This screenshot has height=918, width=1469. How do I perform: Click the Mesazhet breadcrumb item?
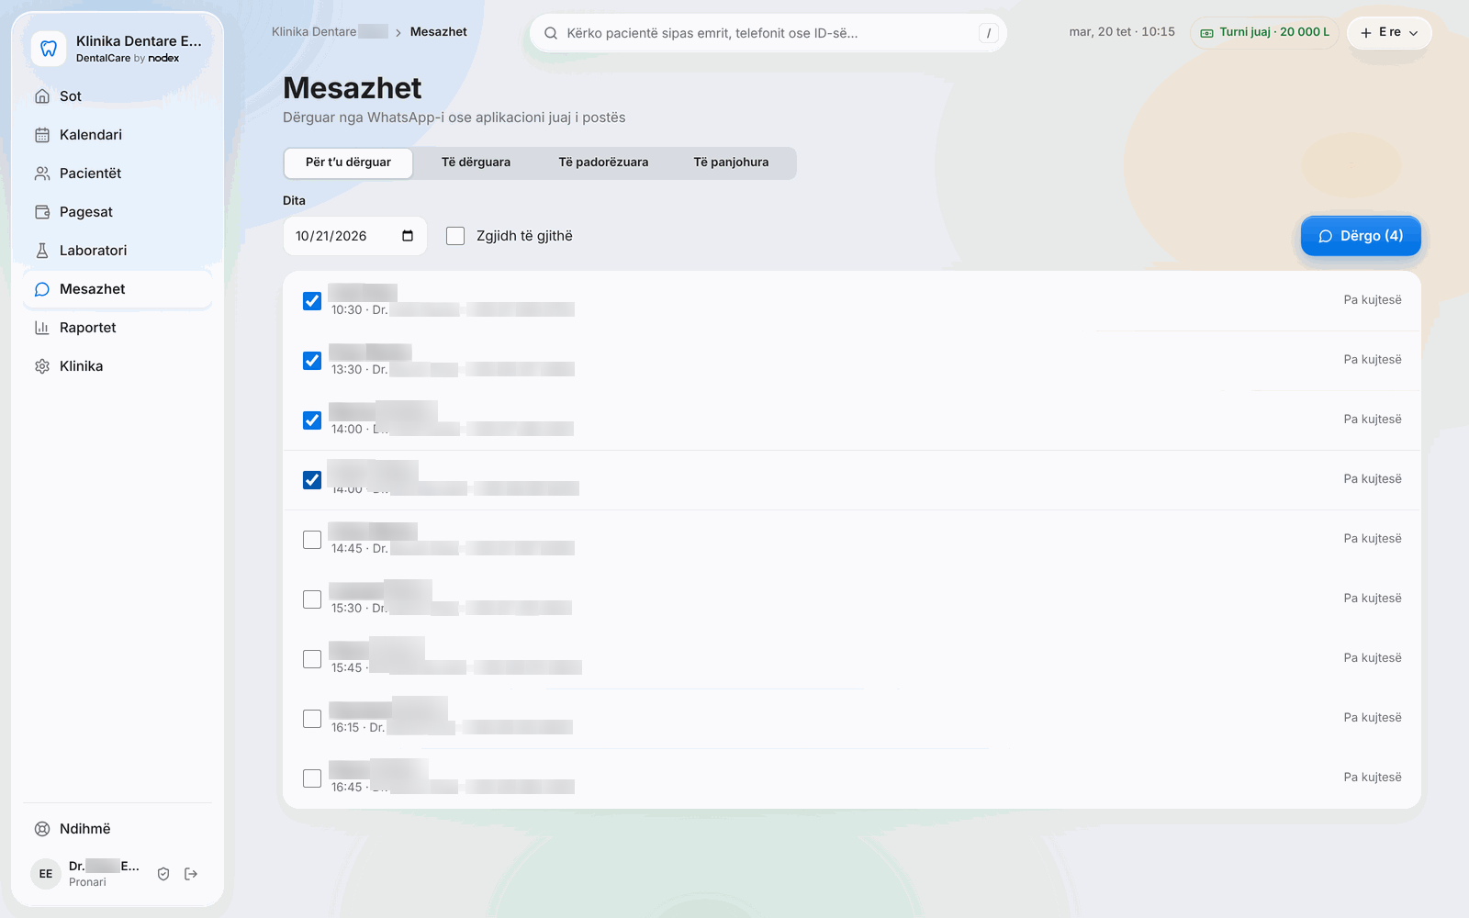click(439, 32)
